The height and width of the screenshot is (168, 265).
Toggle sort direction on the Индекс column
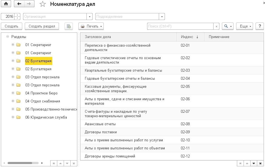(189, 37)
